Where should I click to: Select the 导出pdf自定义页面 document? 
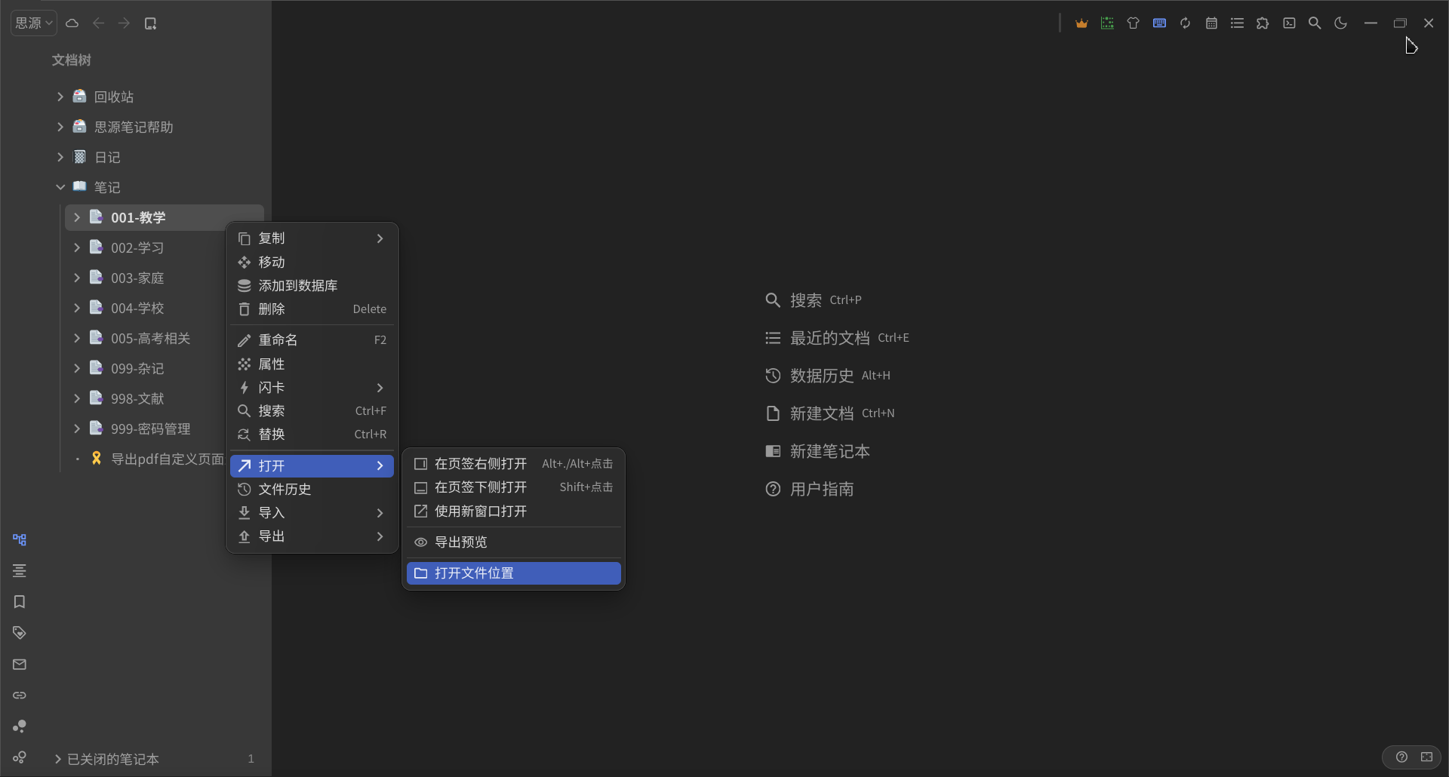167,459
